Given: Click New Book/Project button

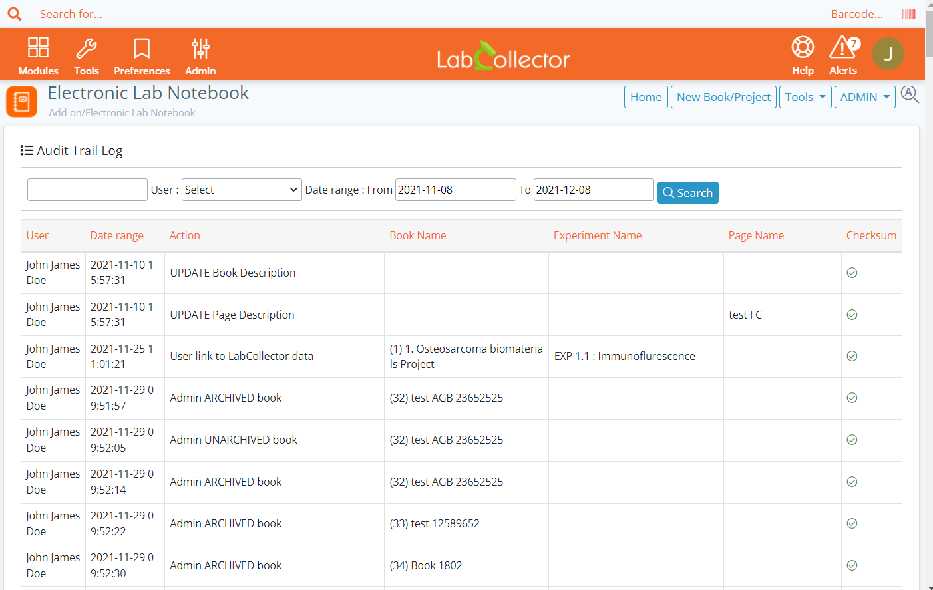Looking at the screenshot, I should [x=723, y=97].
